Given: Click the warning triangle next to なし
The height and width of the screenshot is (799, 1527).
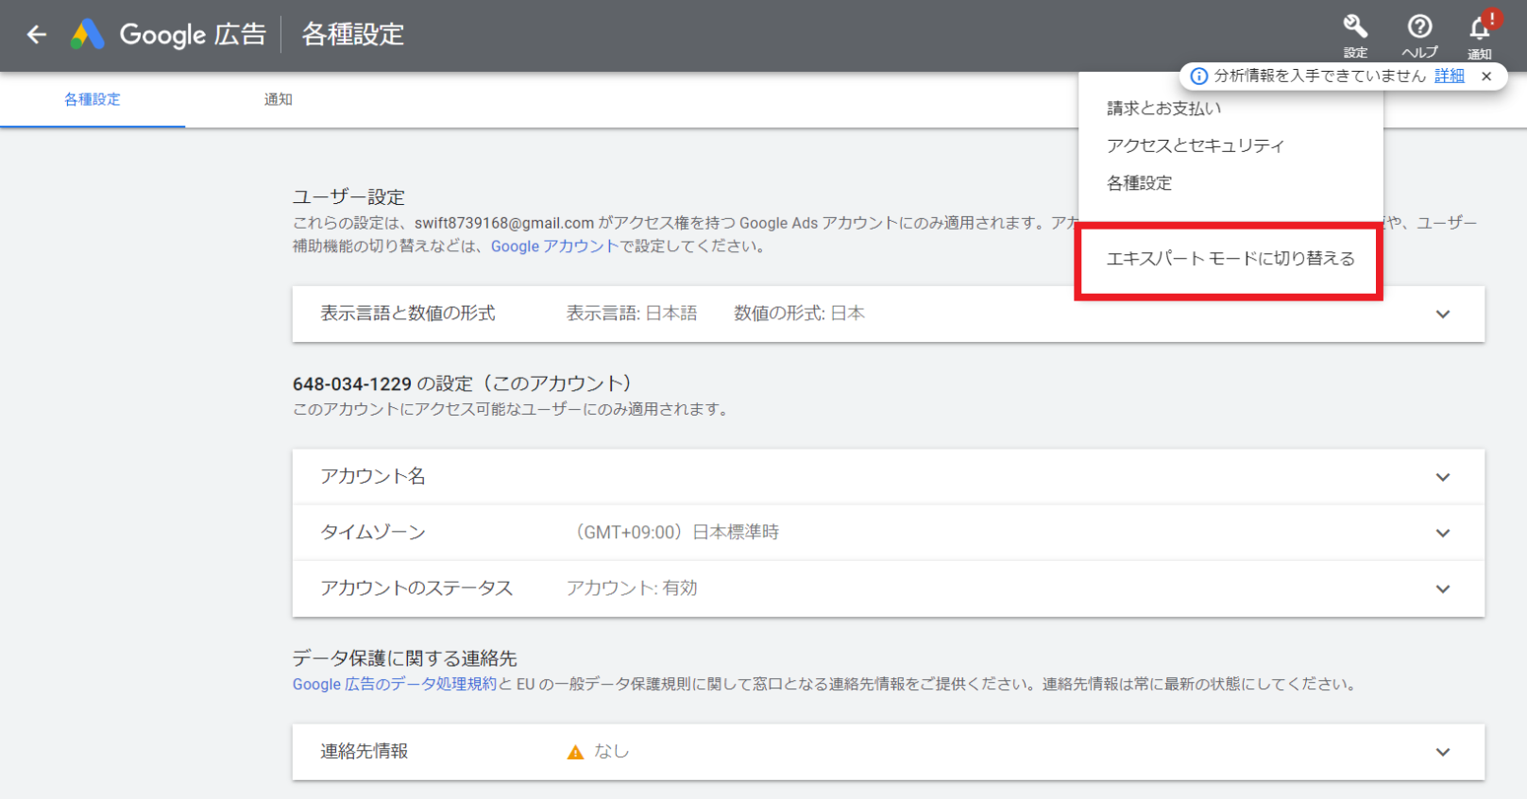Looking at the screenshot, I should click(575, 753).
